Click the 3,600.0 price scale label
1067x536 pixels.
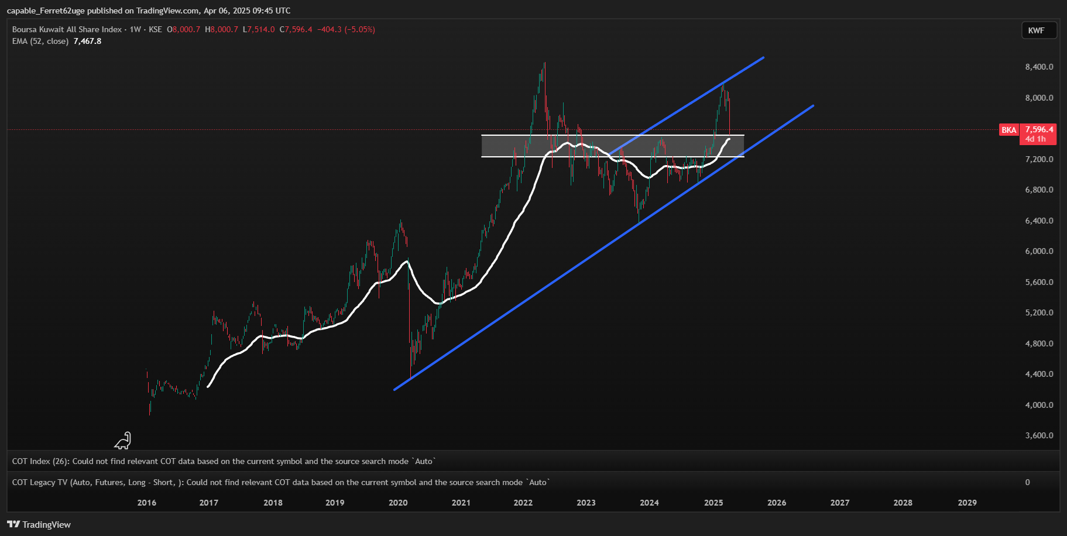1039,435
